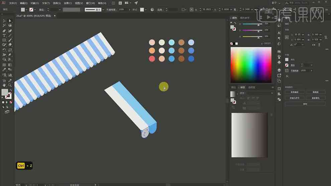
Task: Expand the brush definition dropdown
Action: tap(103, 10)
